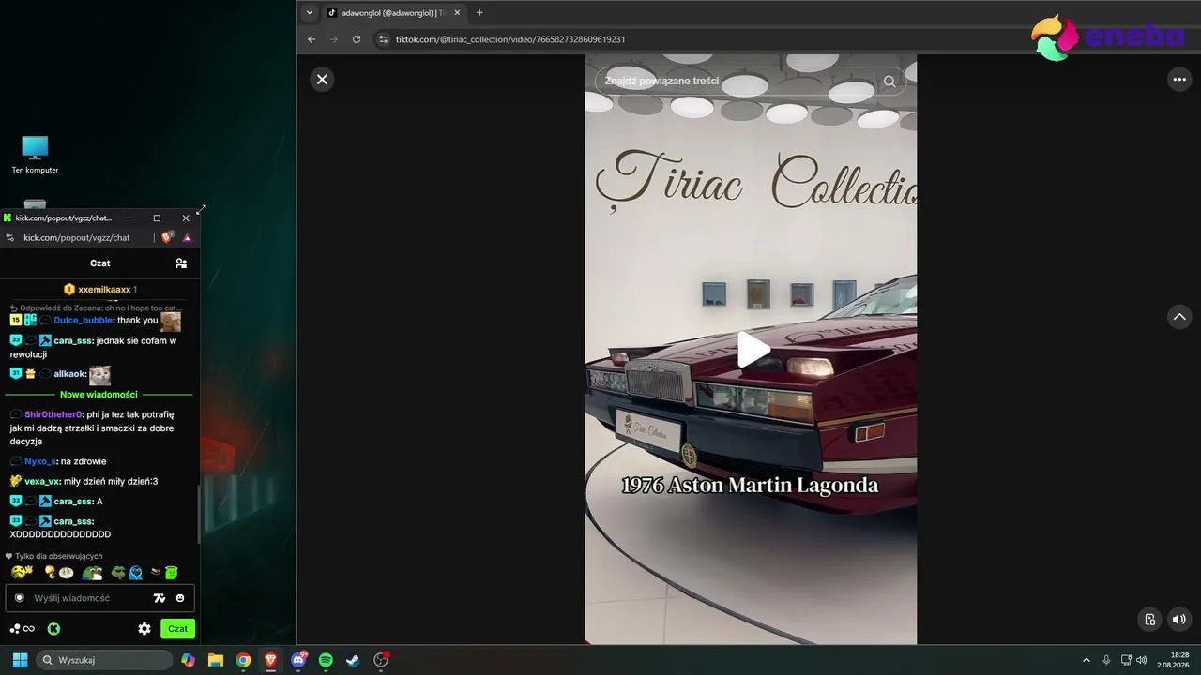Click the username Shir0theher0 in chat
Screen dimensions: 1201x675
click(x=53, y=414)
